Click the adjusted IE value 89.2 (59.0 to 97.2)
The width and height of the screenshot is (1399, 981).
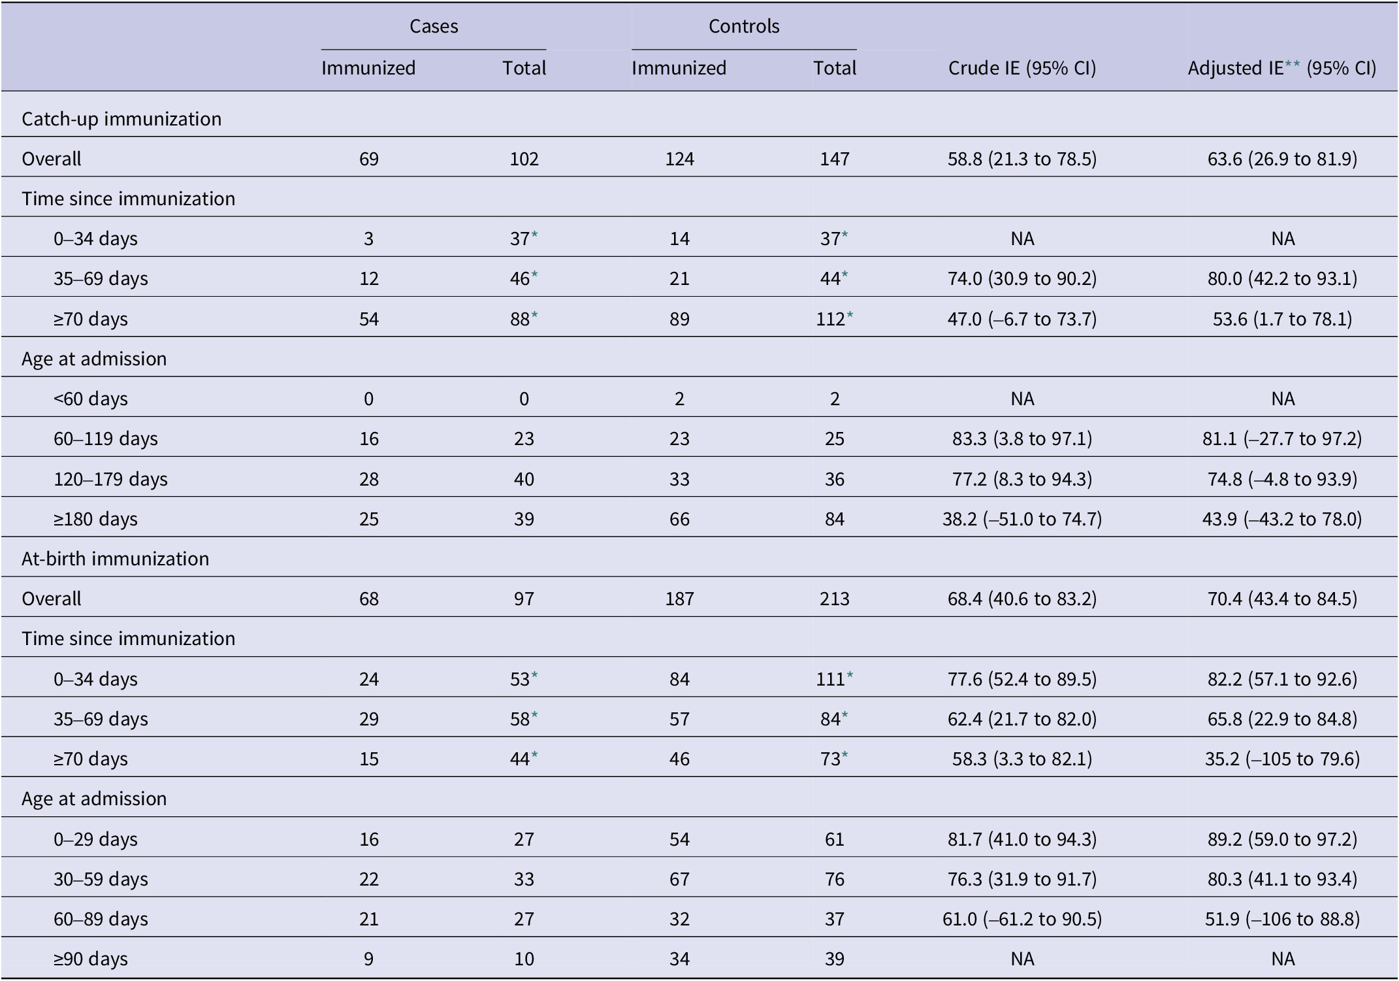click(x=1282, y=839)
